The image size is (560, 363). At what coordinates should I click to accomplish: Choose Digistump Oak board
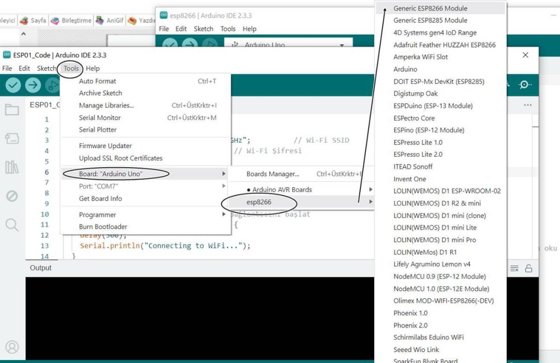point(441,93)
